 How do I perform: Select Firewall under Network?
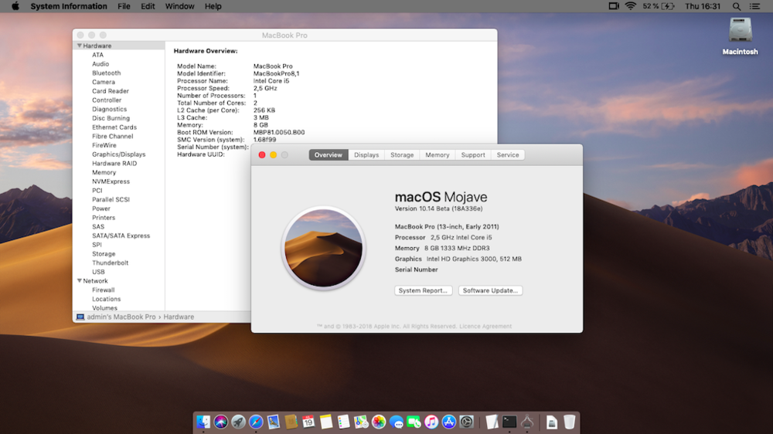point(103,290)
